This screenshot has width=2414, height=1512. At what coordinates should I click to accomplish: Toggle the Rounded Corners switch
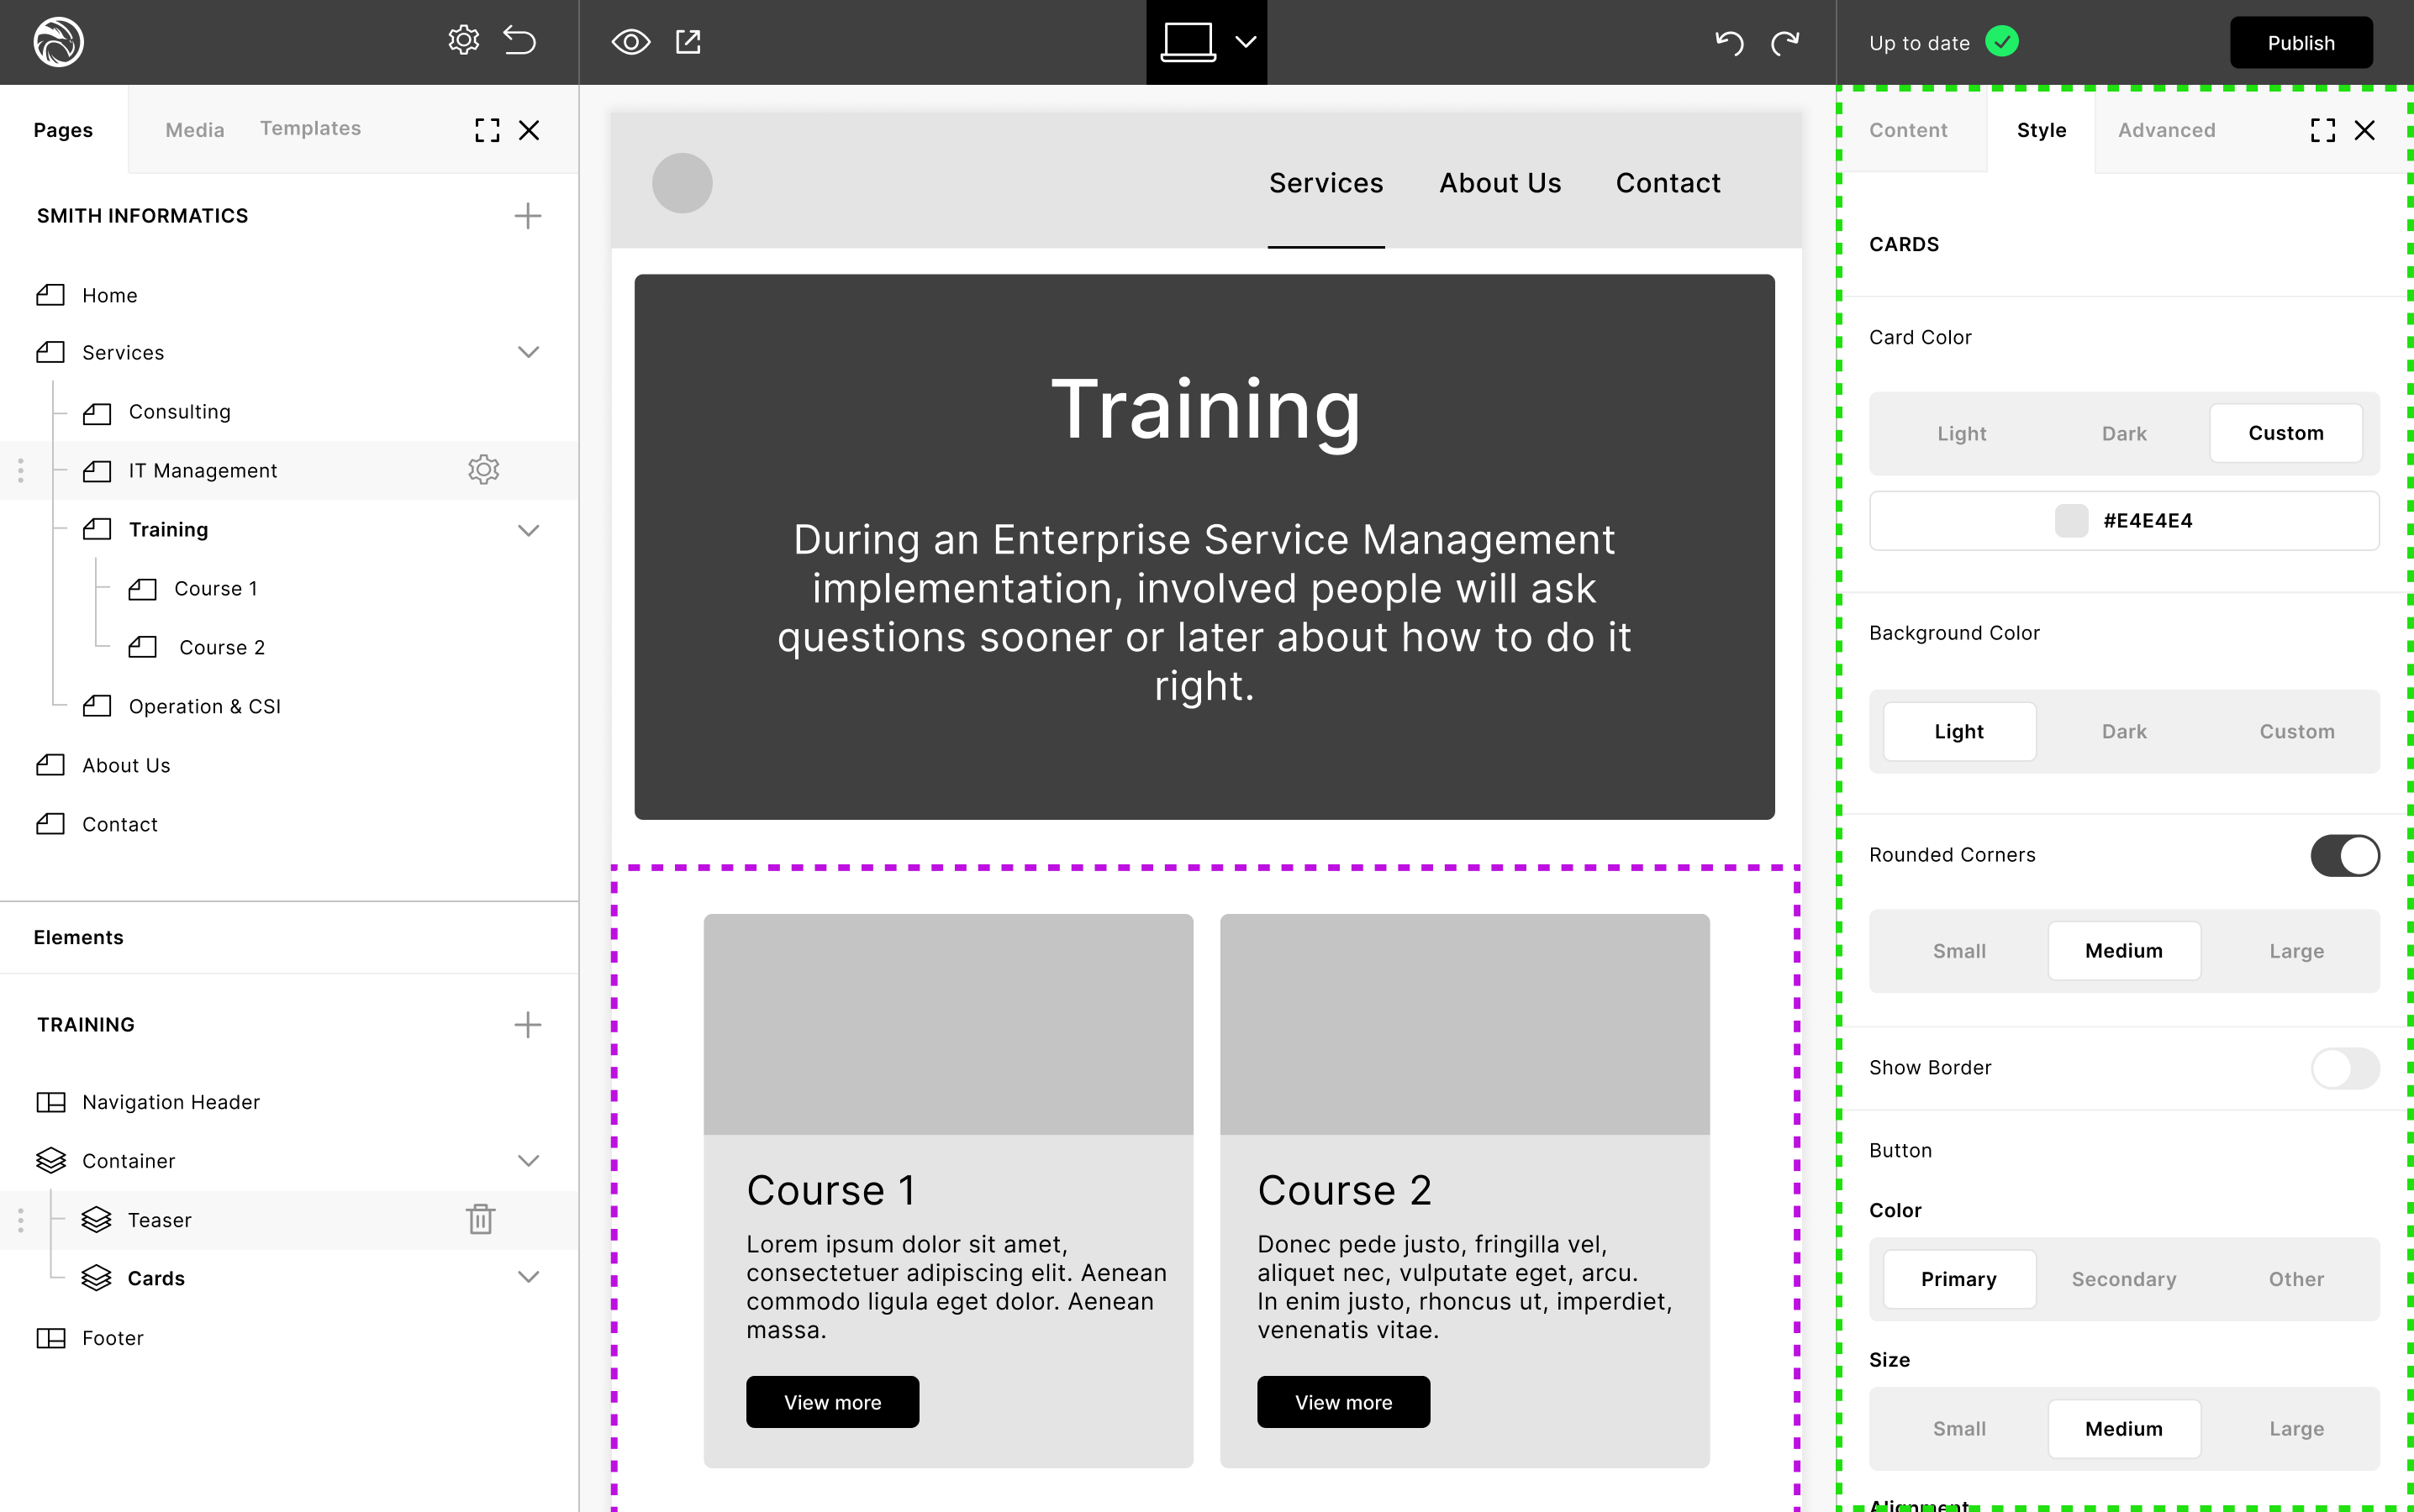[2344, 856]
